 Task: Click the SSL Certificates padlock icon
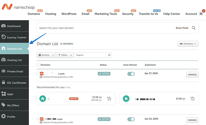(x=3, y=82)
